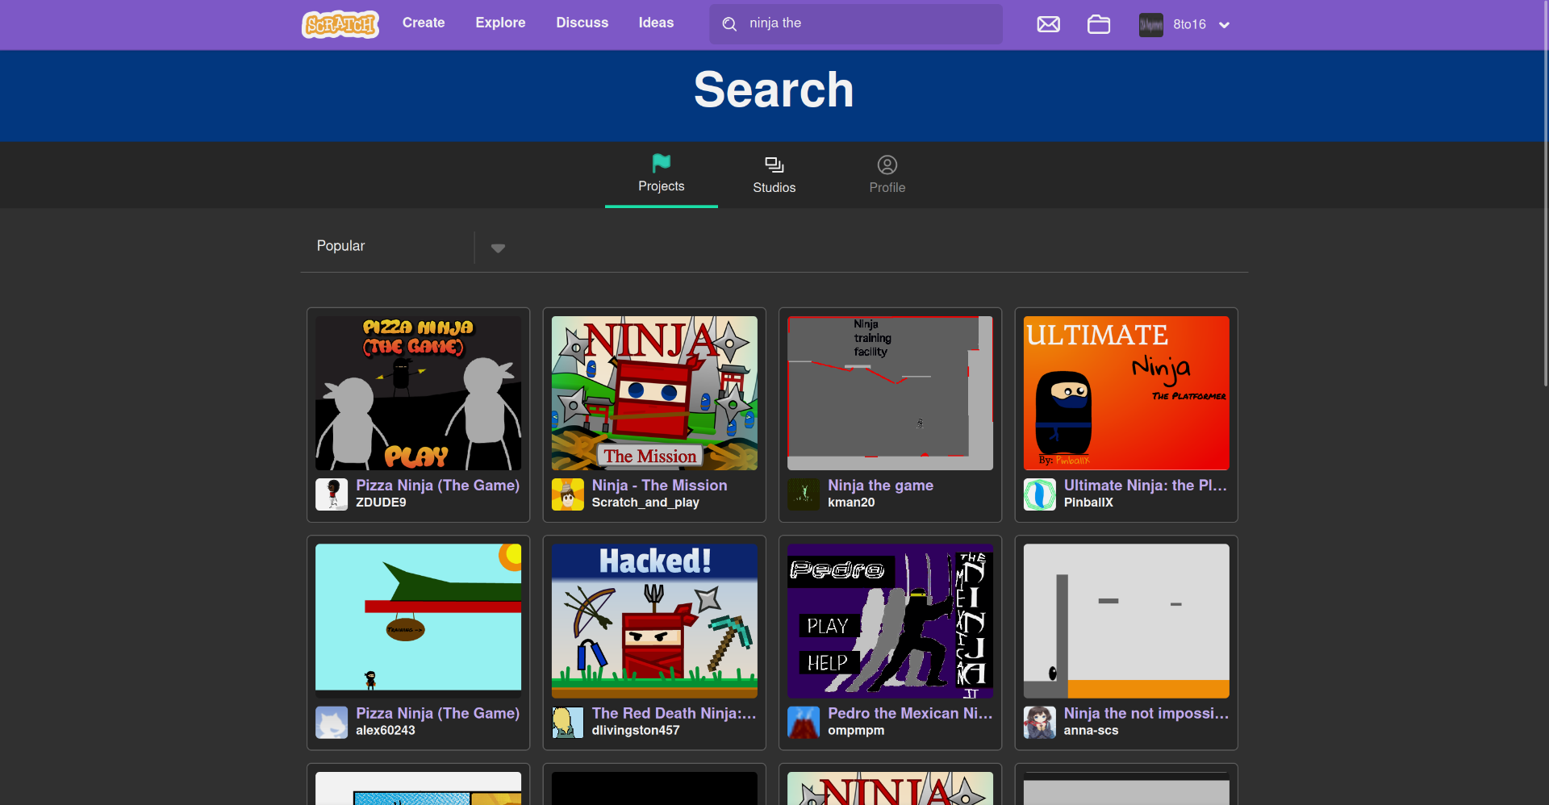1549x805 pixels.
Task: Open the Ultimate Ninja project thumbnail
Action: coord(1125,393)
